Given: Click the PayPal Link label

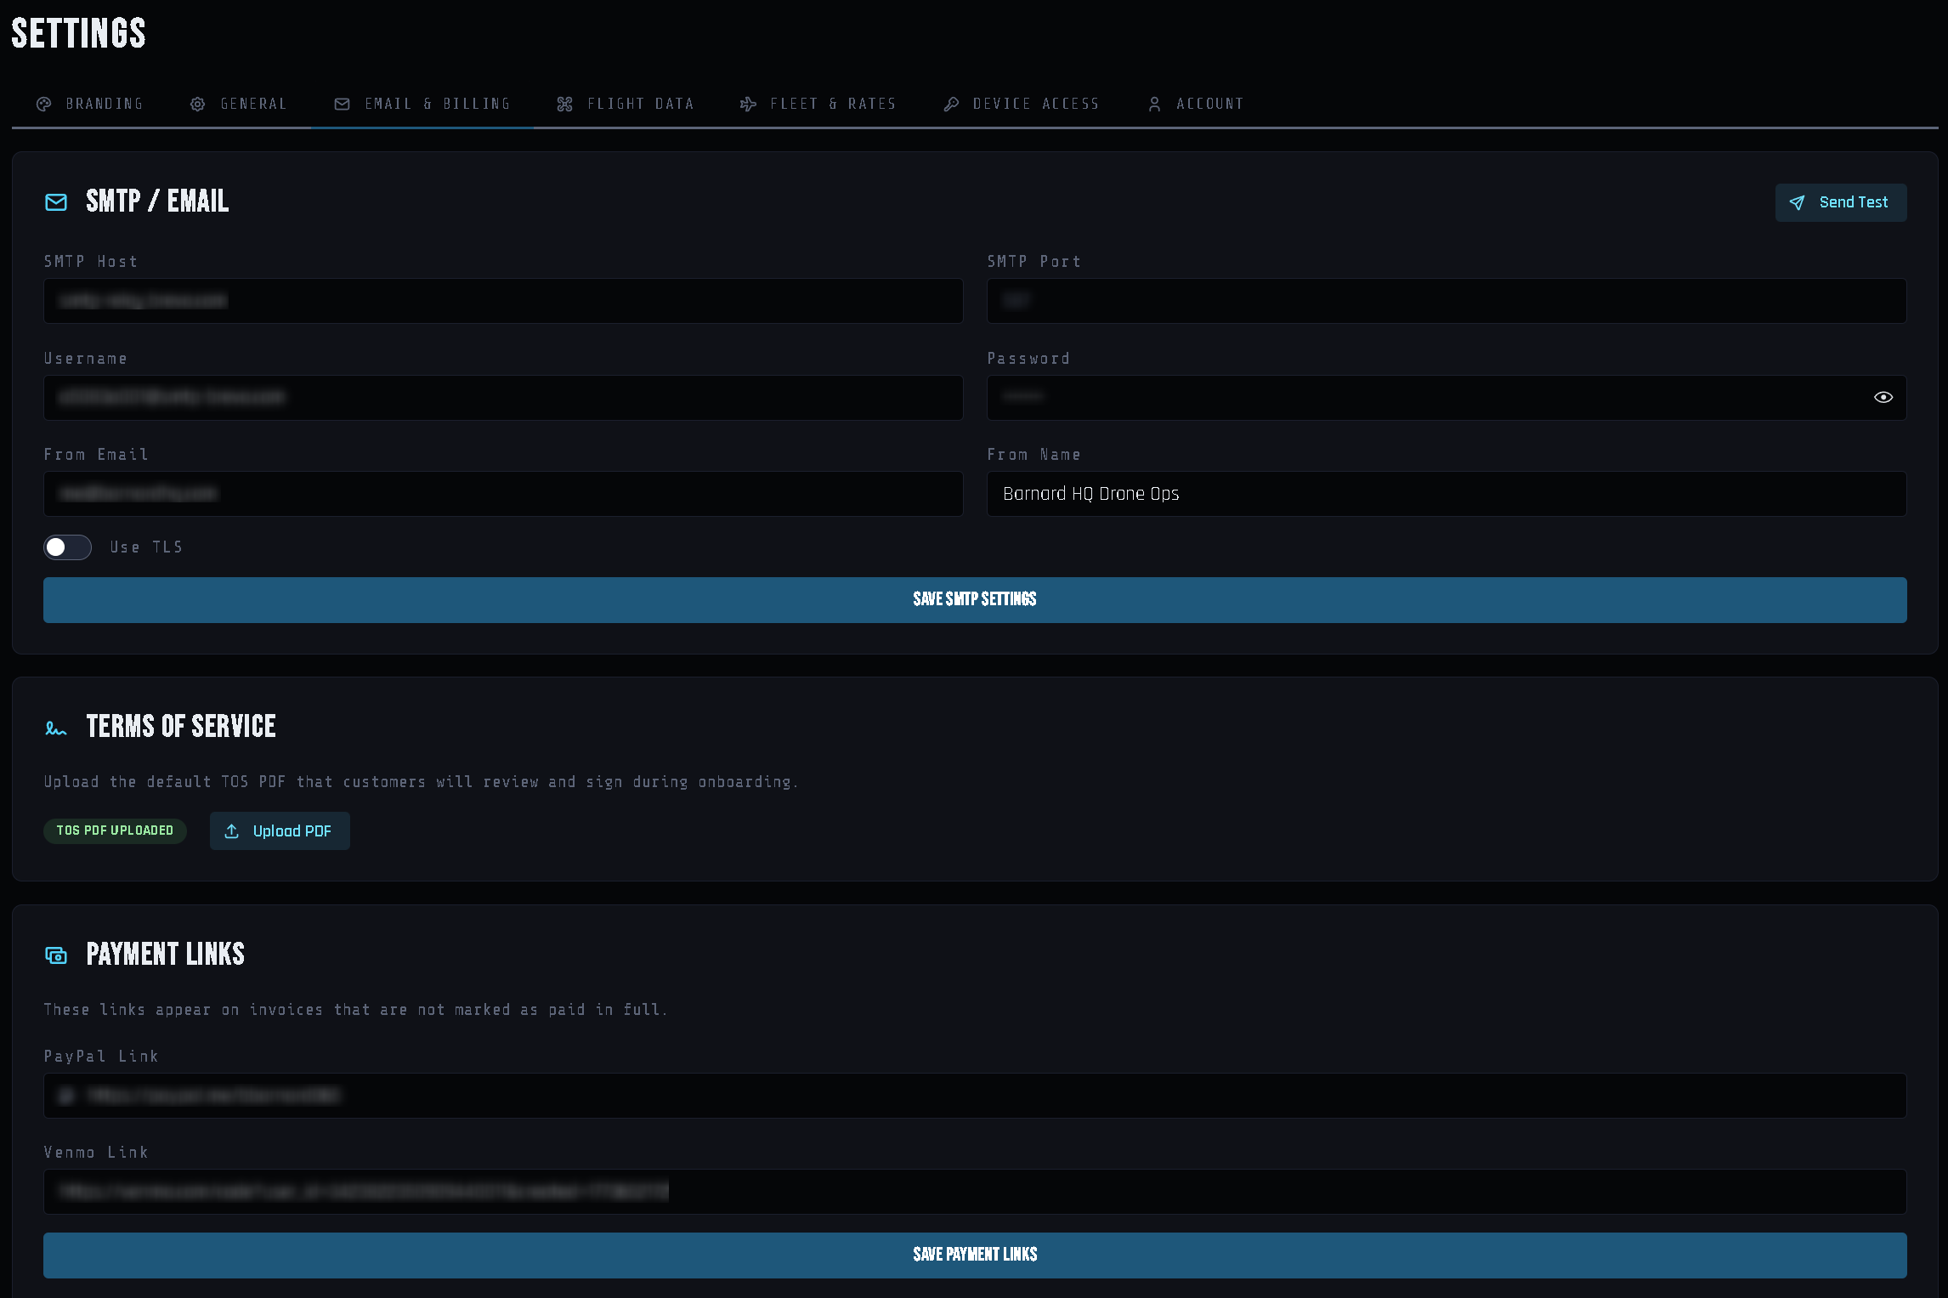Looking at the screenshot, I should (x=101, y=1057).
